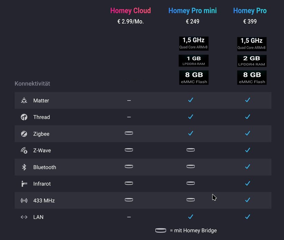Select the Zigbee icon
The image size is (284, 240).
24,134
